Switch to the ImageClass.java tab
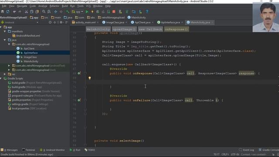This screenshot has width=279, height=157. pyautogui.click(x=115, y=22)
